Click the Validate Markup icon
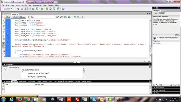This screenshot has height=102, width=181. (61, 17)
